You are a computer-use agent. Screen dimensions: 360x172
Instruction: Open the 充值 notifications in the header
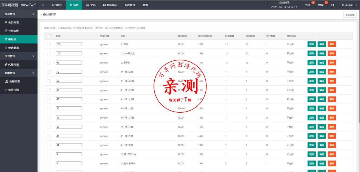tap(308, 5)
